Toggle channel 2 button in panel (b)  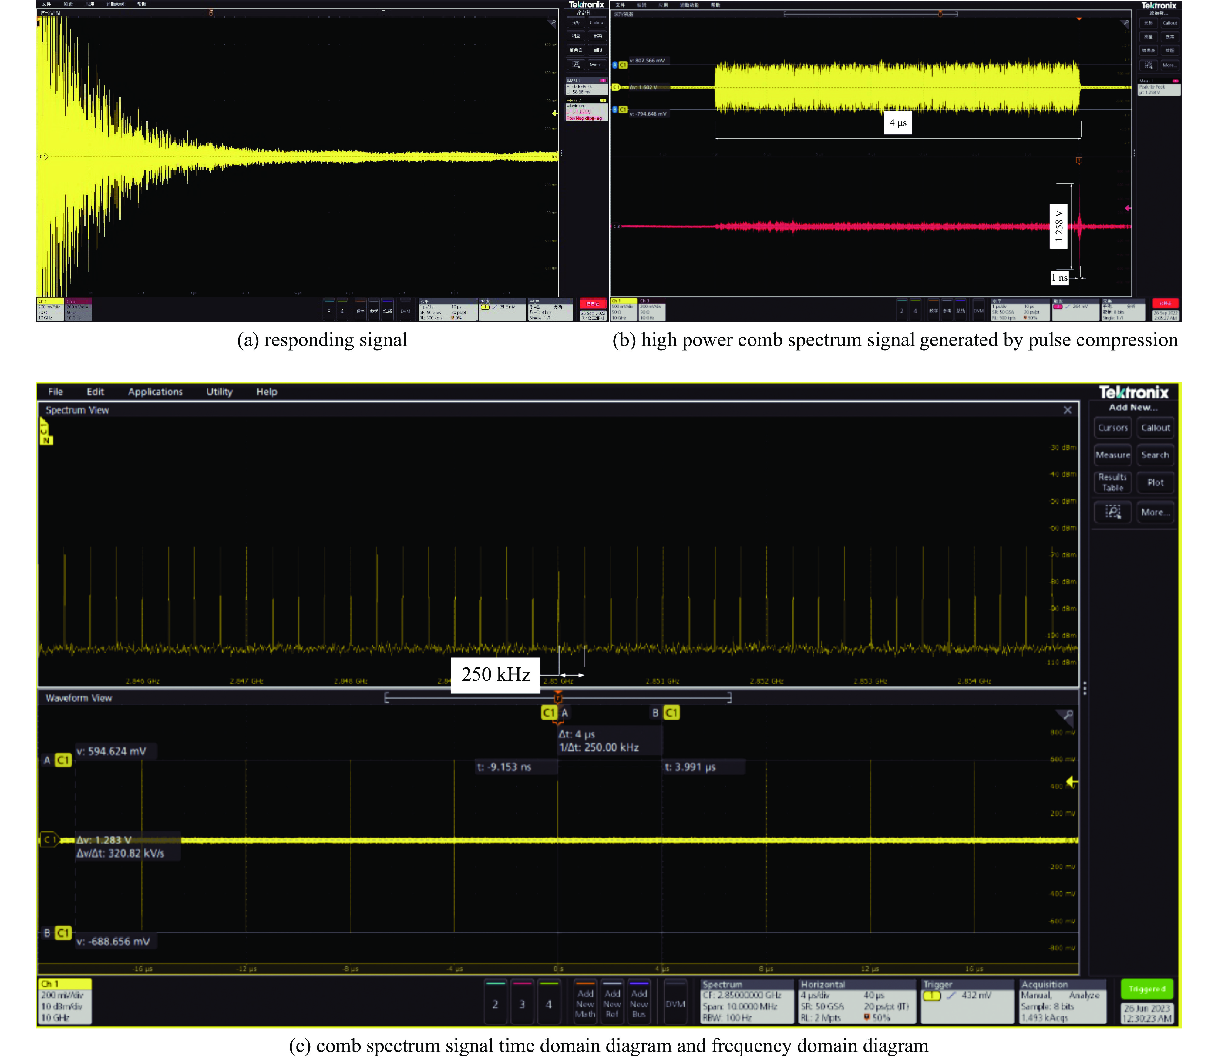[x=902, y=310]
